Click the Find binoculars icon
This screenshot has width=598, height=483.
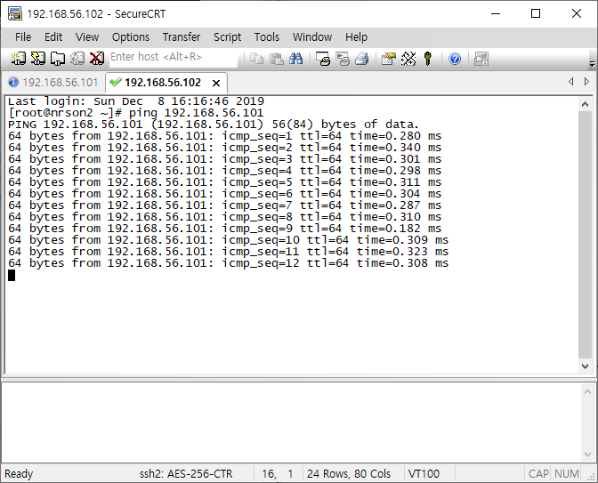[296, 59]
